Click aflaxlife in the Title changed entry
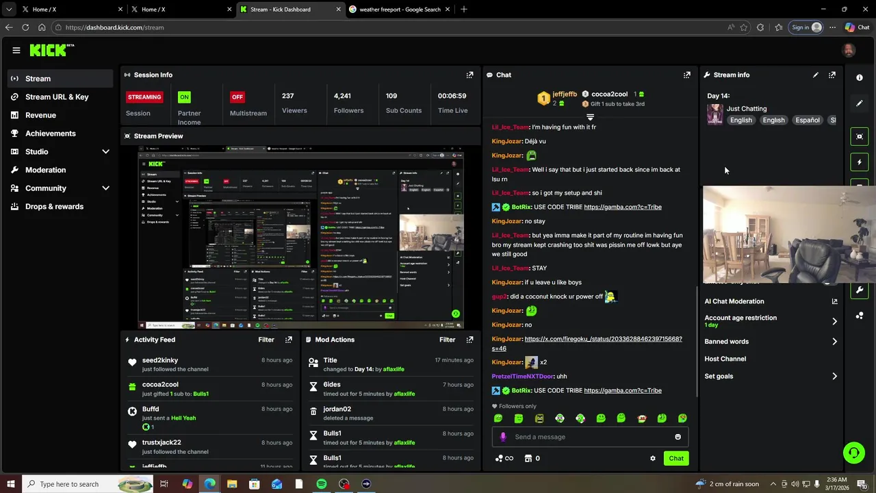The height and width of the screenshot is (493, 876). point(394,369)
